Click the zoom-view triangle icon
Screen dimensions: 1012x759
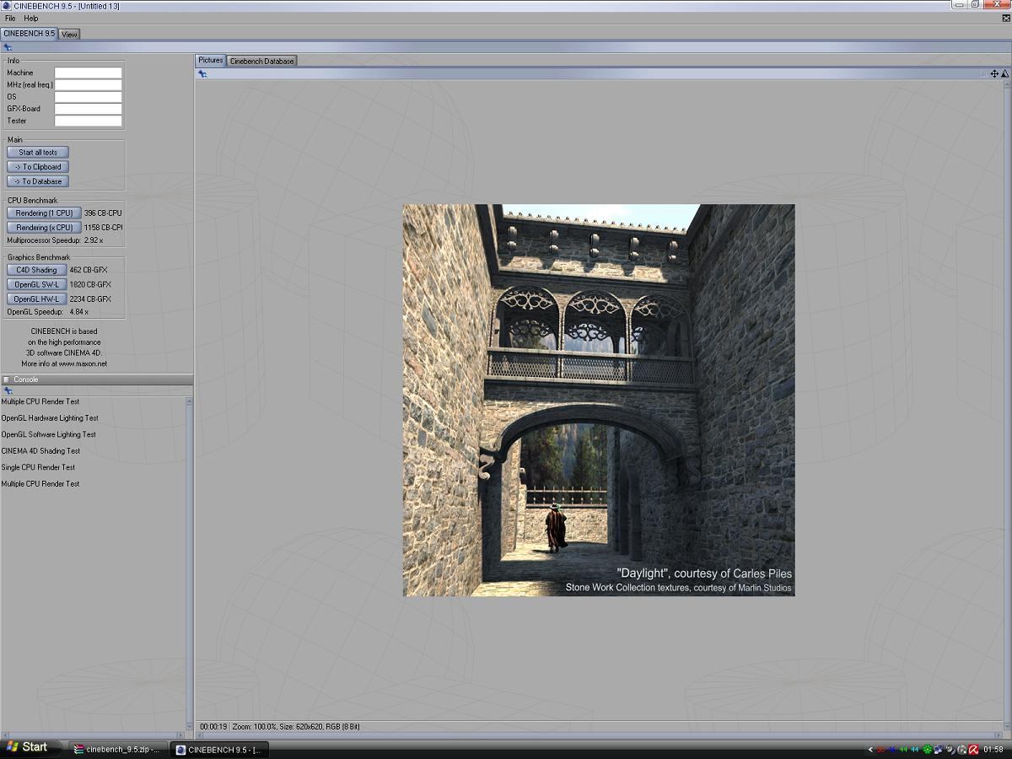point(1005,74)
